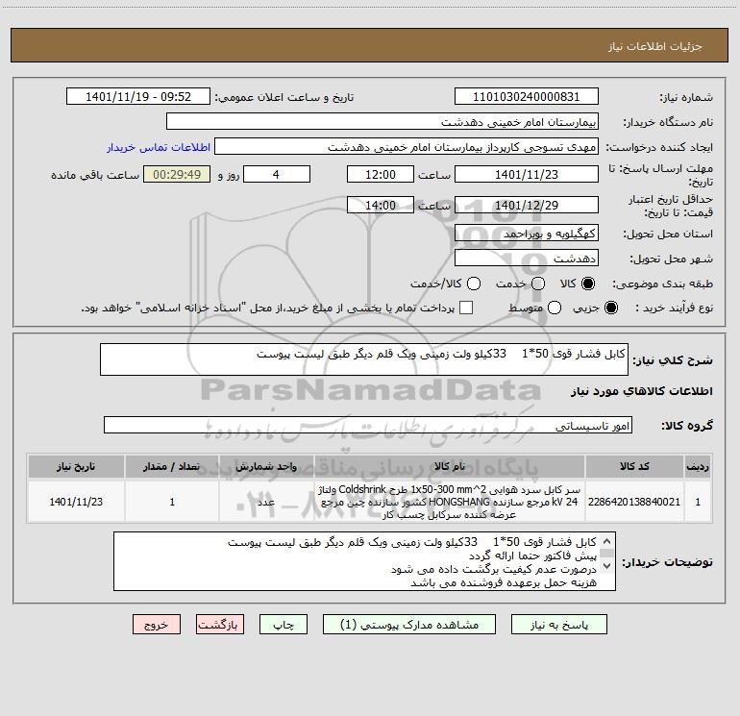Viewport: 740px width, 716px height.
Task: Click the validity time field 14:00
Action: (381, 205)
